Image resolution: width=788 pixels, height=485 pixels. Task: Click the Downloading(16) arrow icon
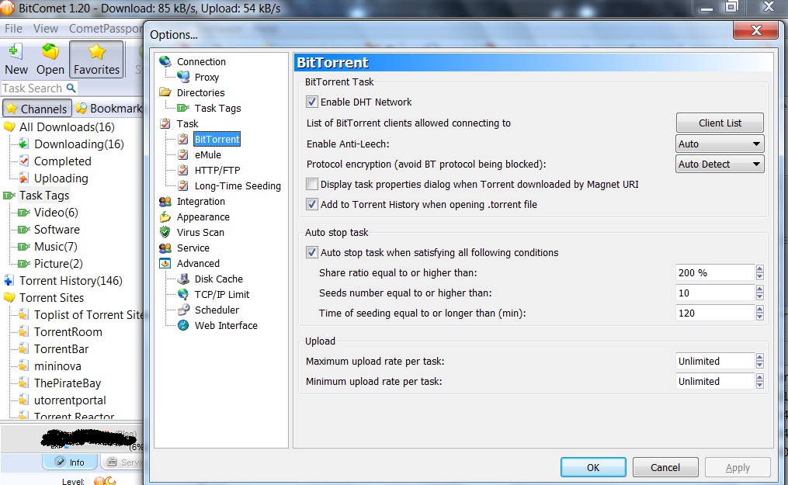[23, 144]
